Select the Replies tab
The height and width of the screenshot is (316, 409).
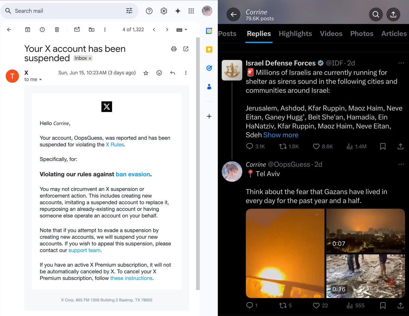[259, 34]
